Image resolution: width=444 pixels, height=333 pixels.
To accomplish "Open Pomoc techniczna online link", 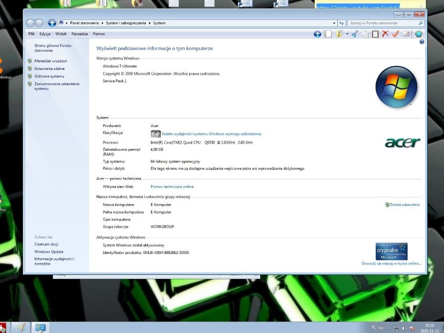I will point(172,186).
